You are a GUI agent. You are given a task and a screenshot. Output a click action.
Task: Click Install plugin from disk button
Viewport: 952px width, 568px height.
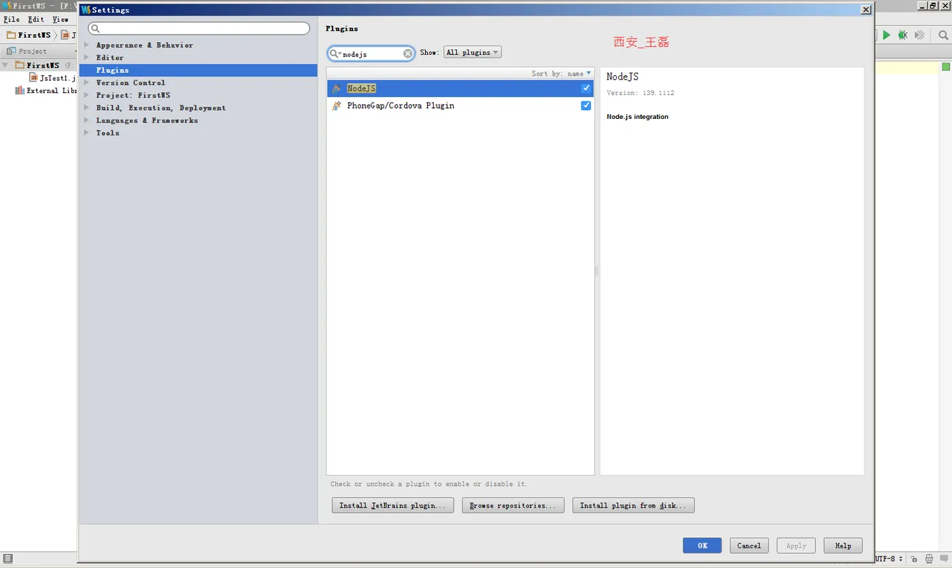634,506
